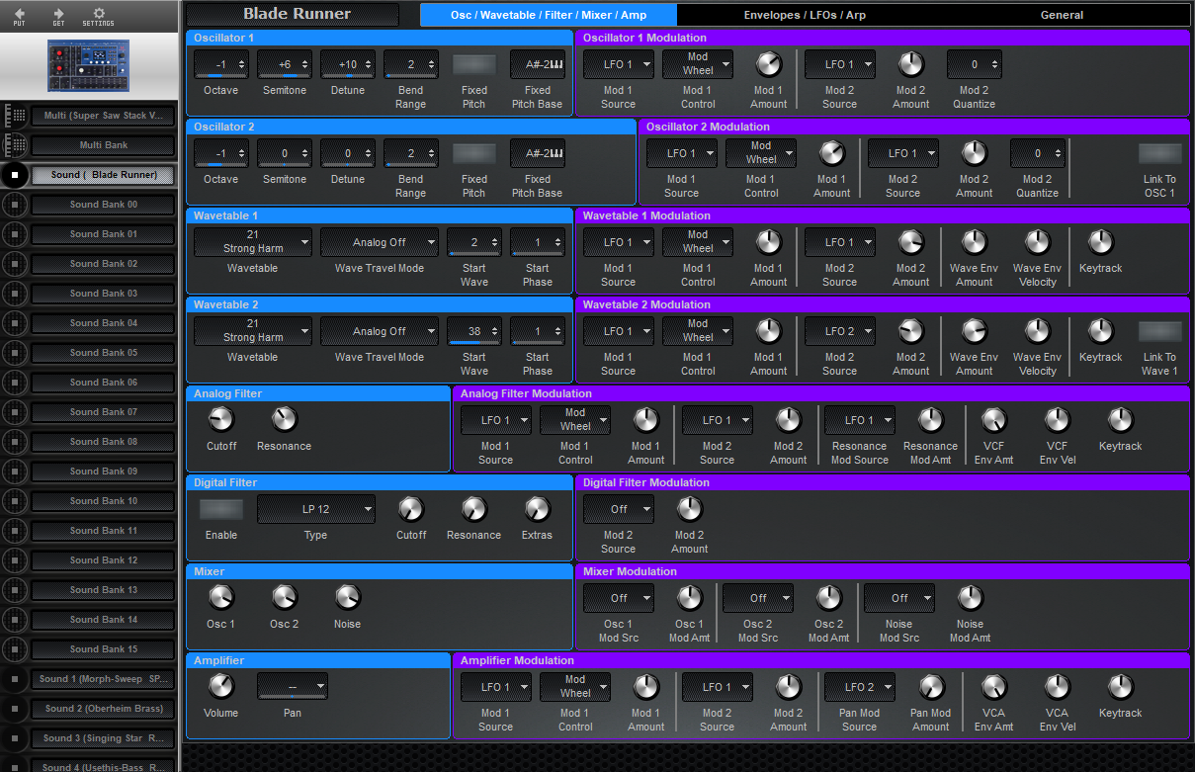Viewport: 1195px width, 772px height.
Task: Open the Noise Mod Src dropdown in Mixer Modulation
Action: [898, 598]
